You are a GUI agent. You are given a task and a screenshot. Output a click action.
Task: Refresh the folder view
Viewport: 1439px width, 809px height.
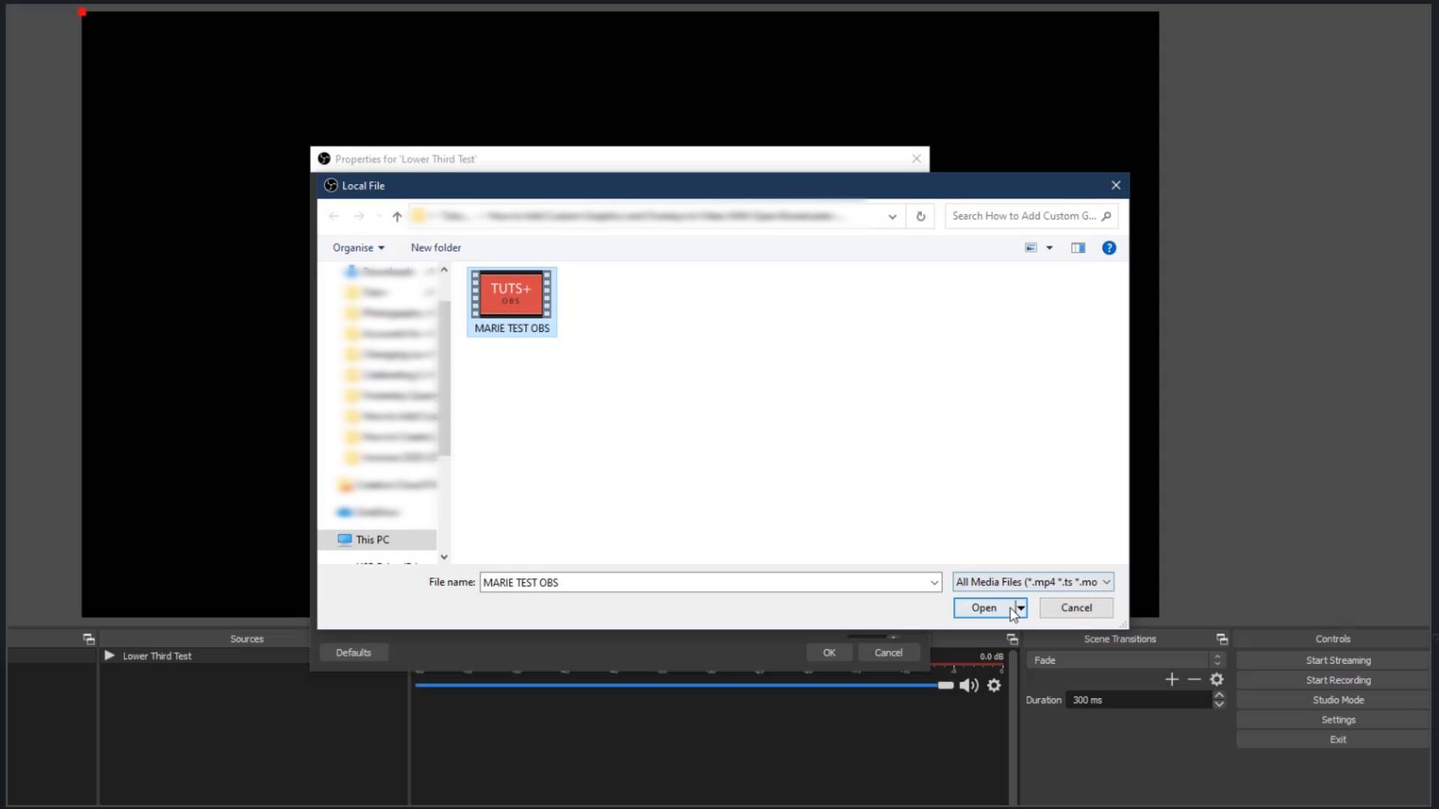920,216
